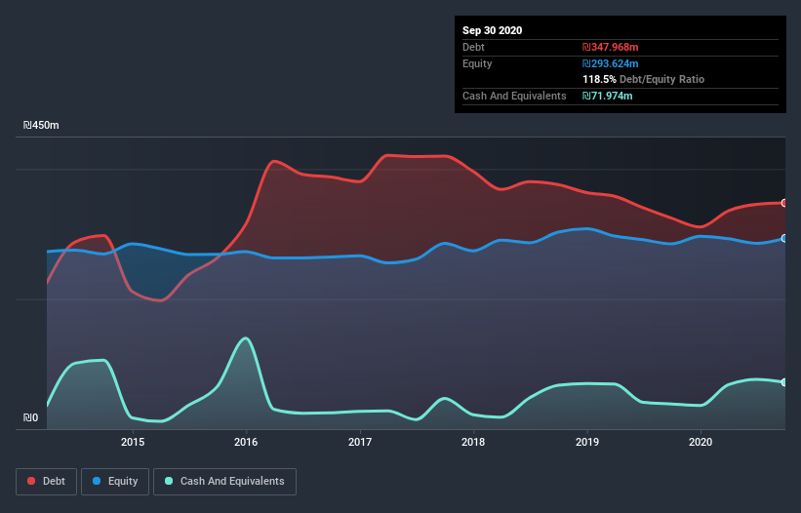This screenshot has width=801, height=513.
Task: Click the 2019 x-axis label
Action: [587, 442]
